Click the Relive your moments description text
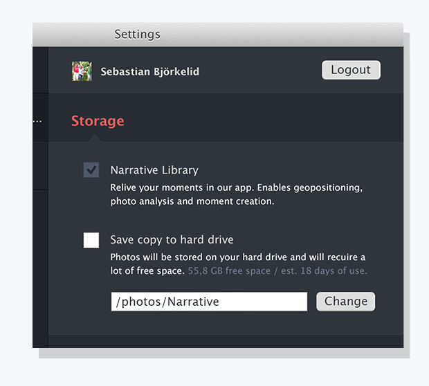The width and height of the screenshot is (429, 386). pos(237,194)
